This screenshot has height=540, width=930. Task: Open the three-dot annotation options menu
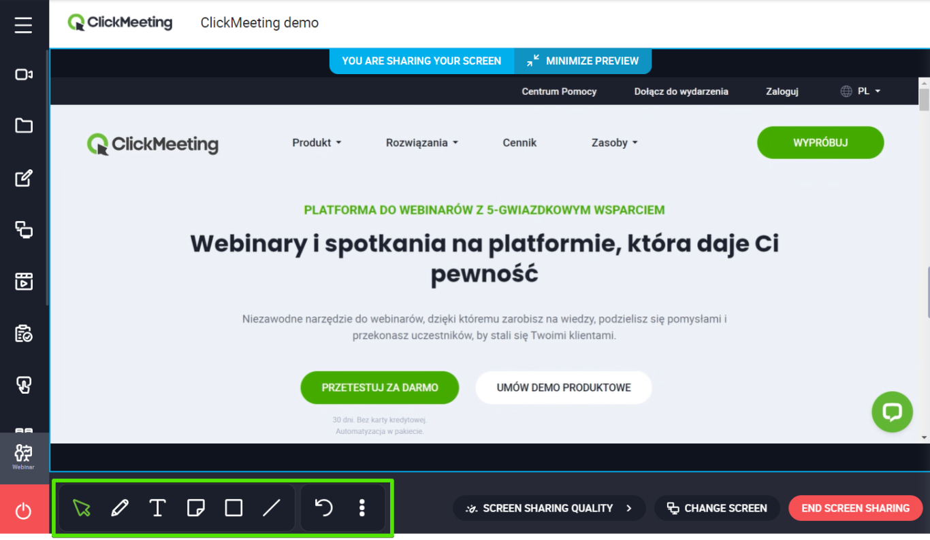click(x=362, y=507)
